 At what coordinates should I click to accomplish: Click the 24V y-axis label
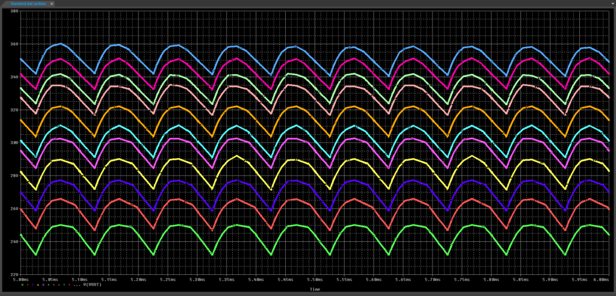coord(14,241)
